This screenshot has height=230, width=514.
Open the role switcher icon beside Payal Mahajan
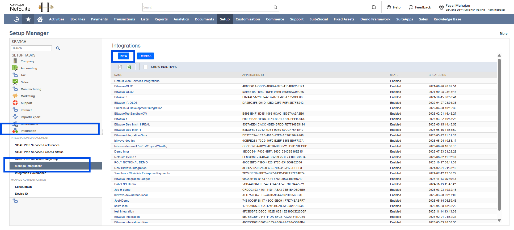pos(441,7)
